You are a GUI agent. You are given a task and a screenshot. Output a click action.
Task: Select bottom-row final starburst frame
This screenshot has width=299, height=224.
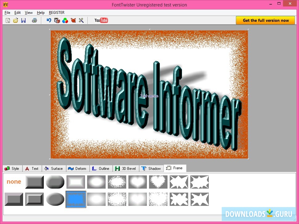point(200,199)
